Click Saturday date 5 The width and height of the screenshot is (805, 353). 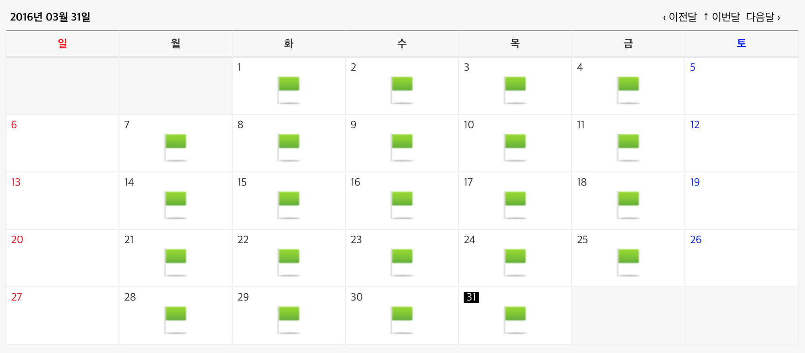pyautogui.click(x=692, y=67)
